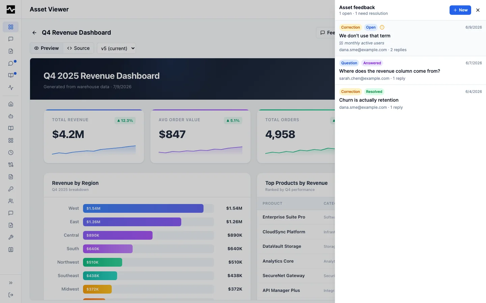Expand the sidebar with double chevron icon
Image resolution: width=486 pixels, height=303 pixels.
click(x=11, y=283)
